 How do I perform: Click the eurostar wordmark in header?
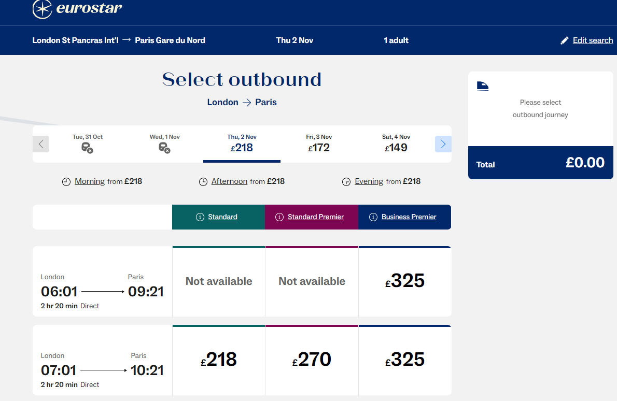pyautogui.click(x=89, y=8)
